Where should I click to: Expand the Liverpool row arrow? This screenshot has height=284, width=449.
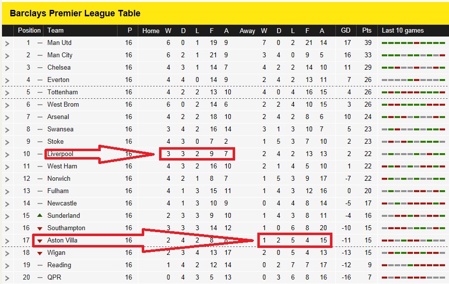point(7,155)
